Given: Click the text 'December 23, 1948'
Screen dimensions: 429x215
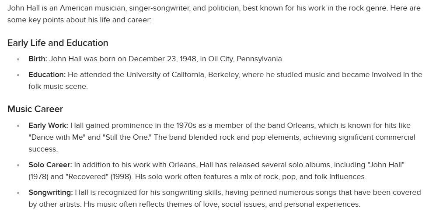Looking at the screenshot, I should coord(163,59).
